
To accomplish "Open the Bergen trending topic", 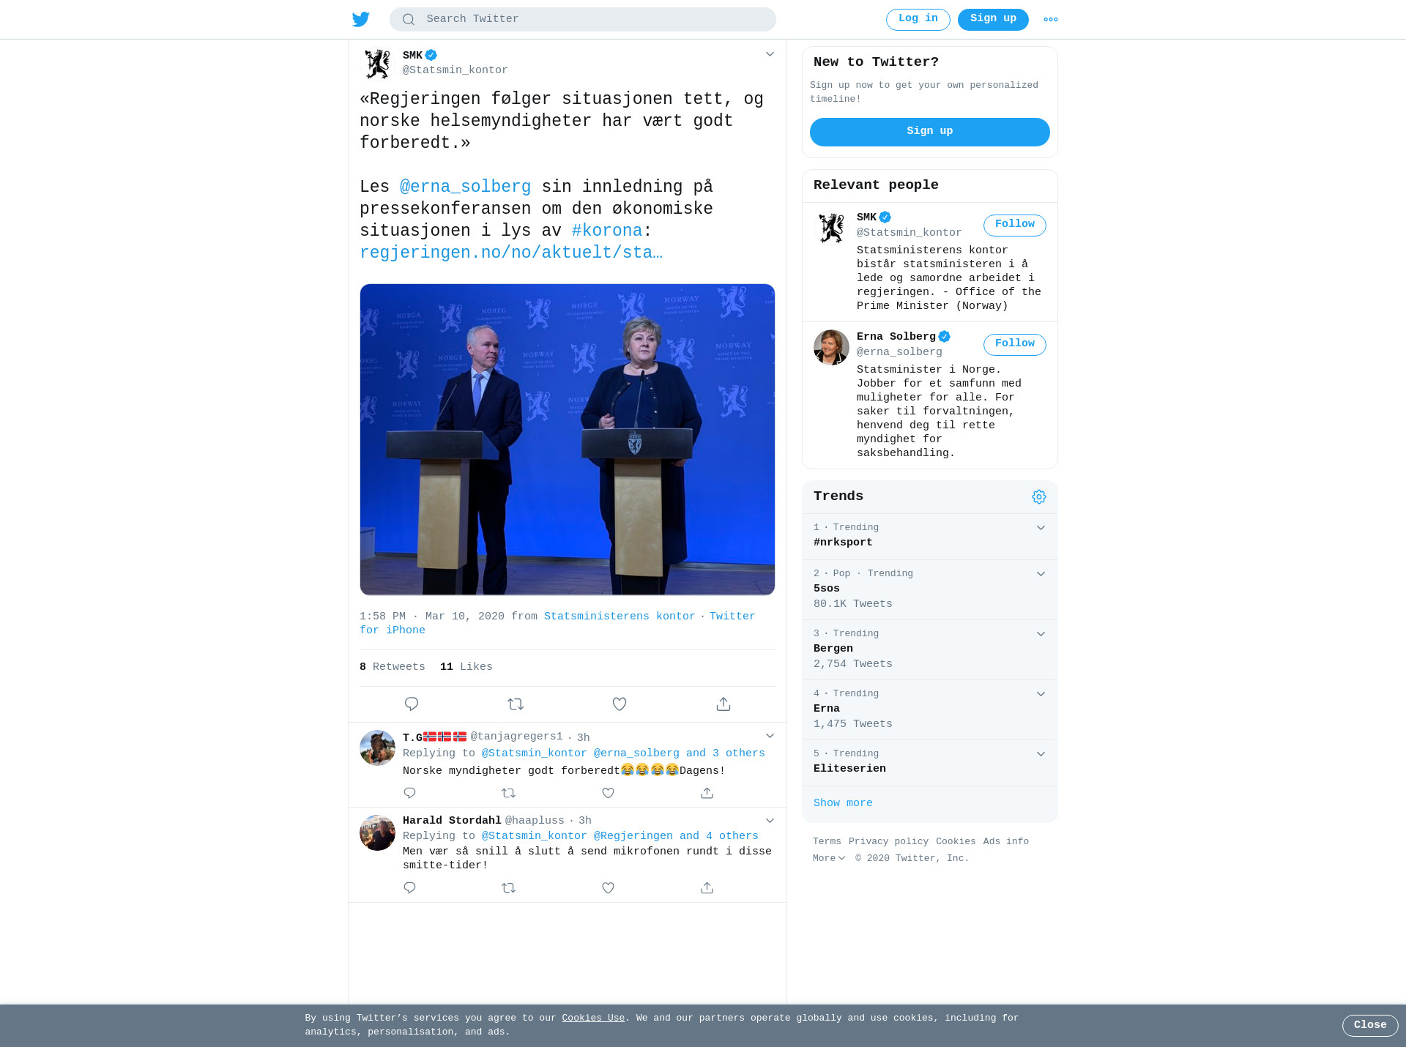I will (930, 650).
